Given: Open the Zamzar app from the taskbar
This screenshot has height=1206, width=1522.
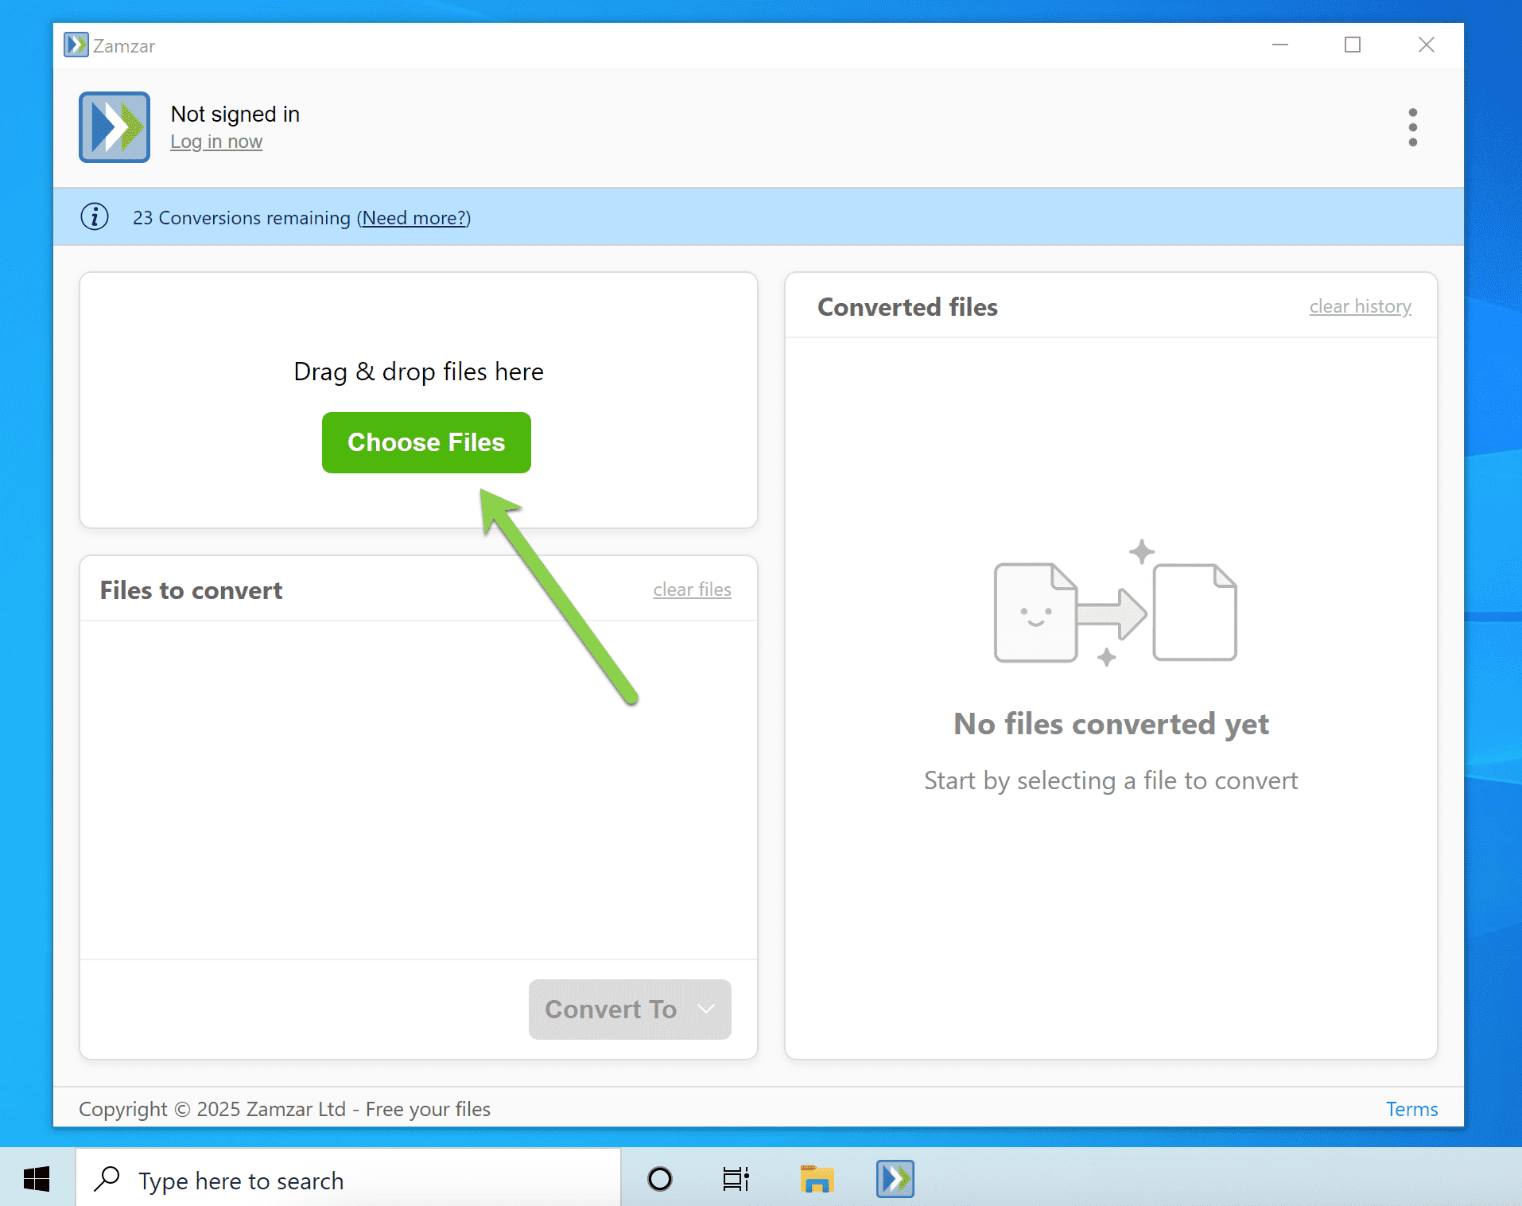Looking at the screenshot, I should [x=894, y=1179].
